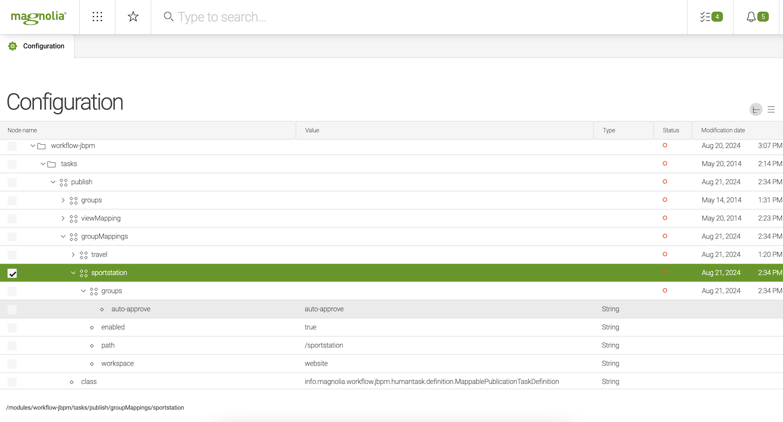Select the Configuration tab
Screen dimensions: 783x422
[37, 46]
